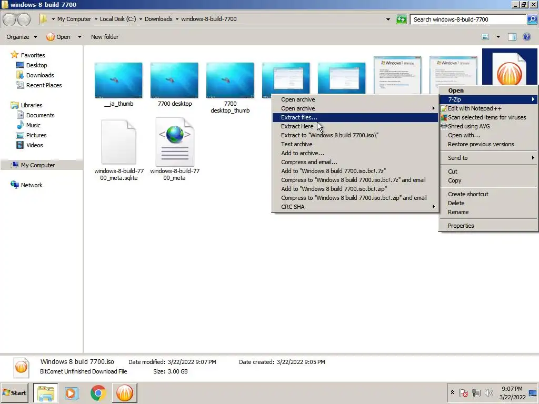Open the Organize dropdown menu

22,37
